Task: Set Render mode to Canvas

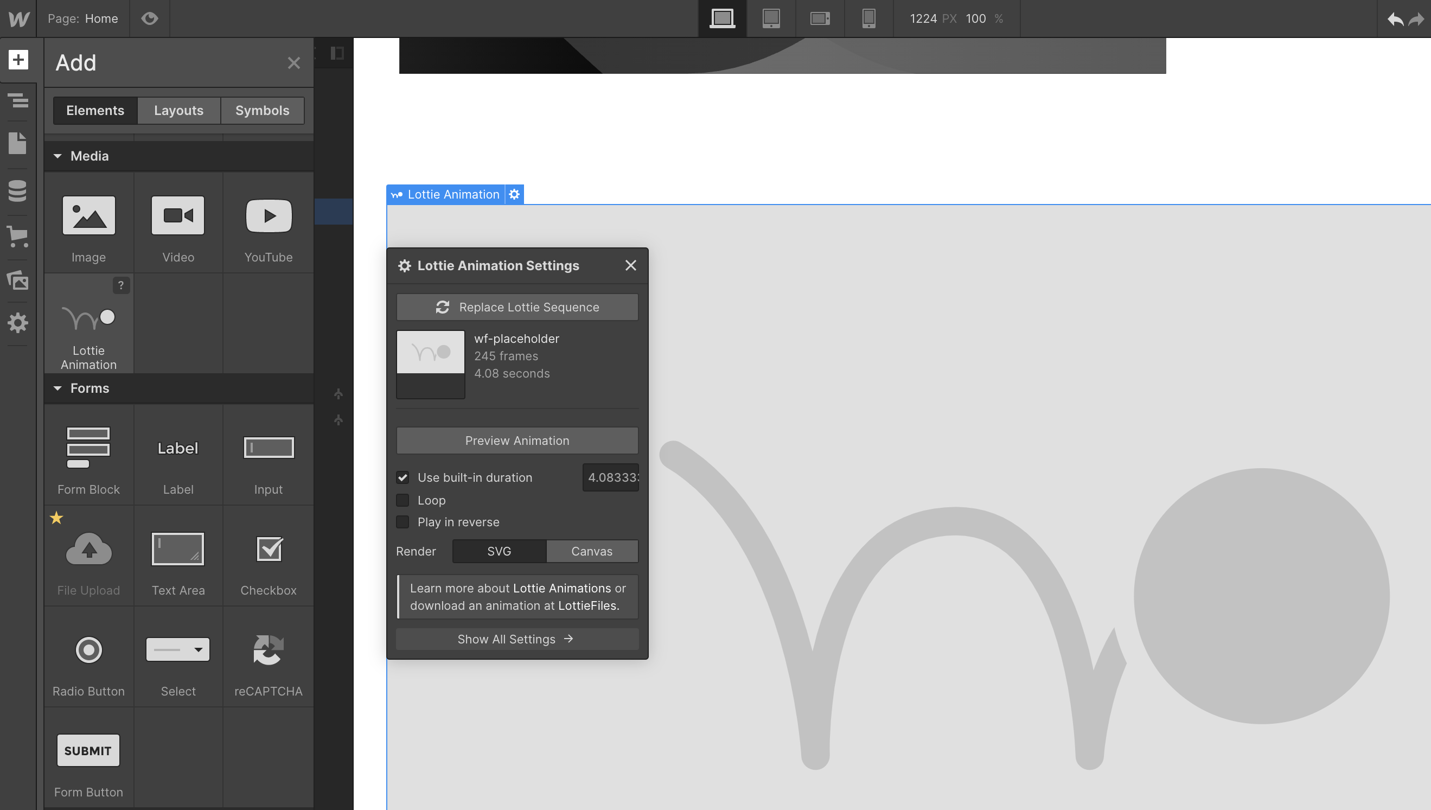Action: click(x=592, y=551)
